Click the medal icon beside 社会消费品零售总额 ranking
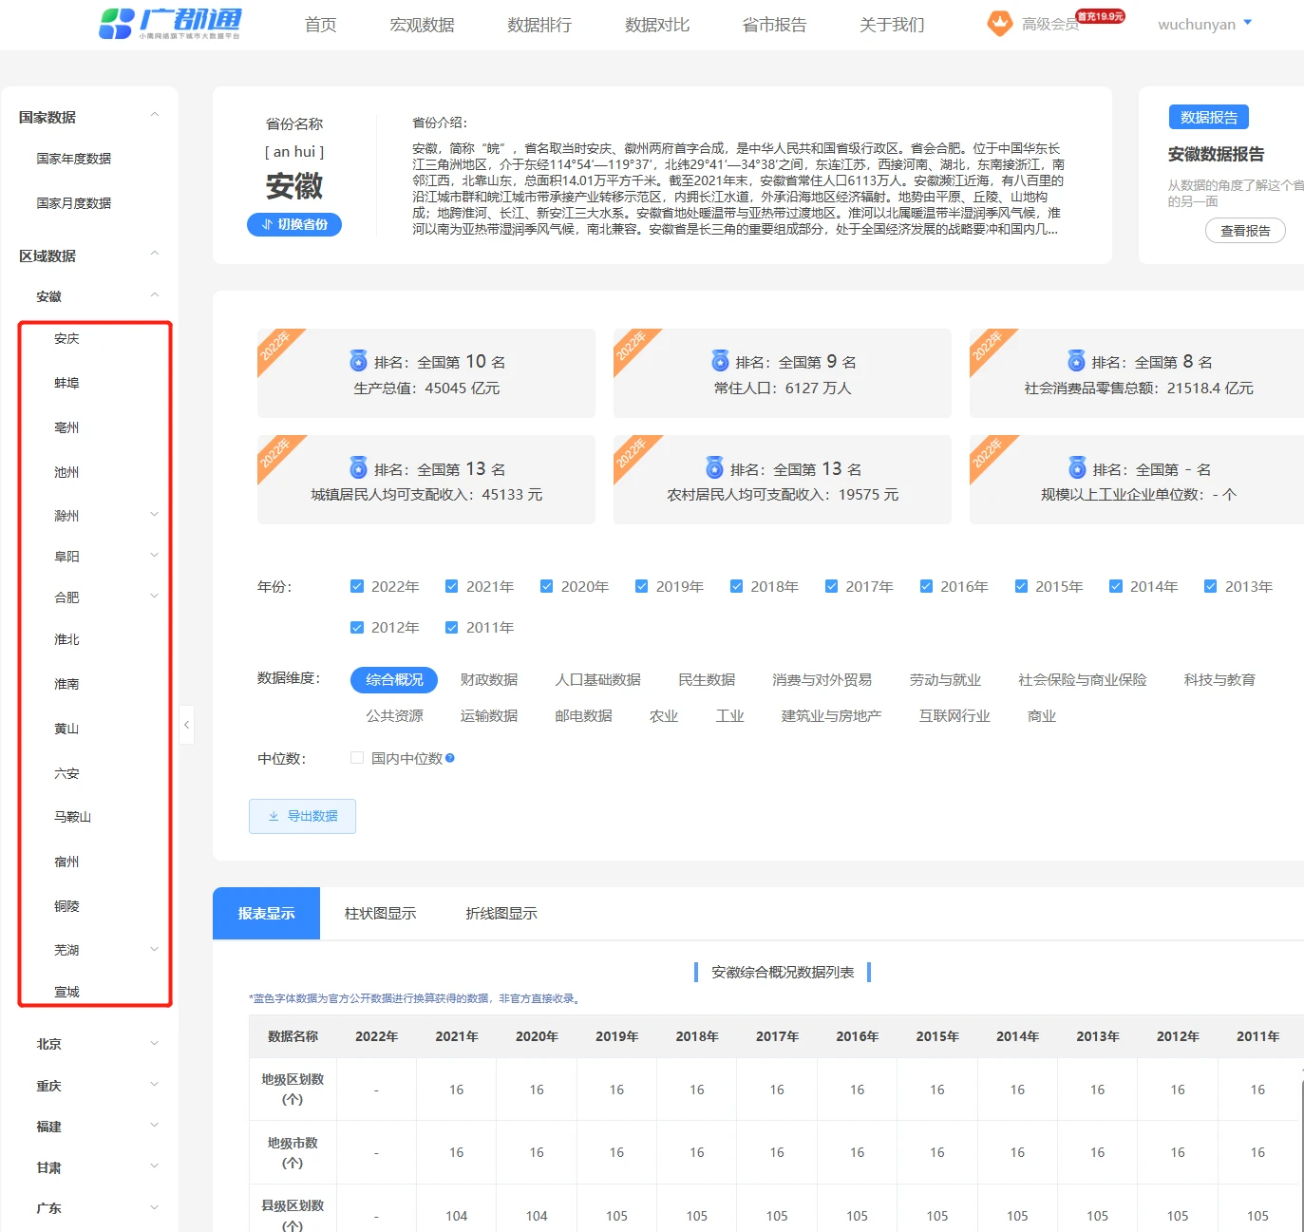Screen dimensions: 1304x1232 pos(1076,361)
